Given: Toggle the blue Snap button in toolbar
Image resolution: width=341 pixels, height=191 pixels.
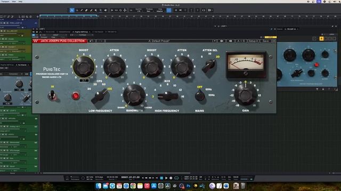Looking at the screenshot, I should (169, 10).
